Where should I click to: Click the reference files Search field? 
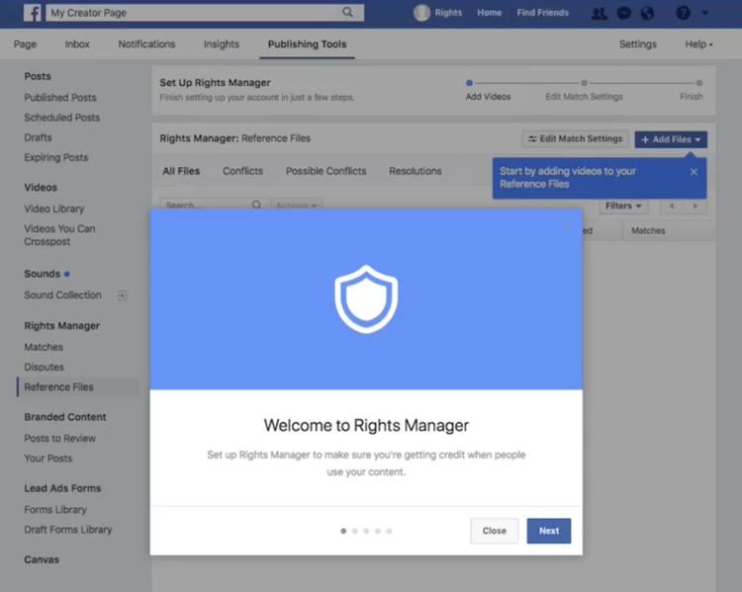(213, 205)
